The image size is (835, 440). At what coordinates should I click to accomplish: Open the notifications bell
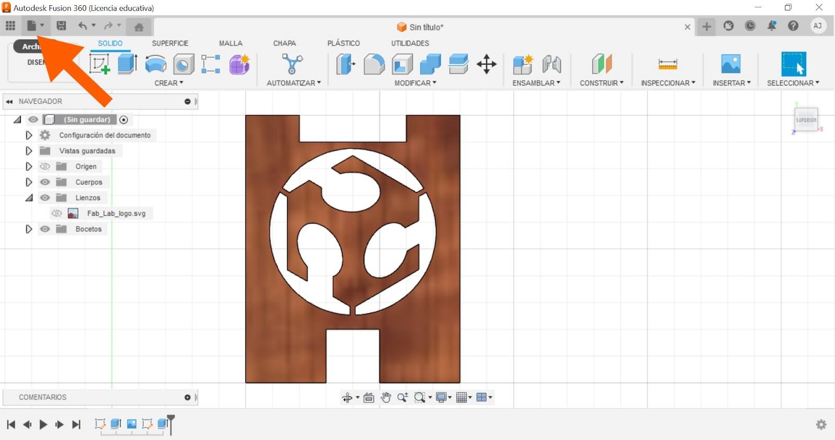click(771, 26)
